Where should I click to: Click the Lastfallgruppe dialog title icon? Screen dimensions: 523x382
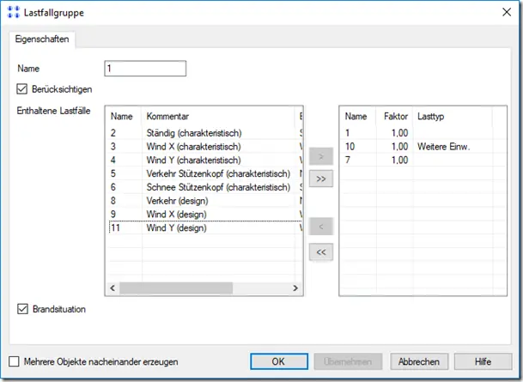pyautogui.click(x=14, y=13)
